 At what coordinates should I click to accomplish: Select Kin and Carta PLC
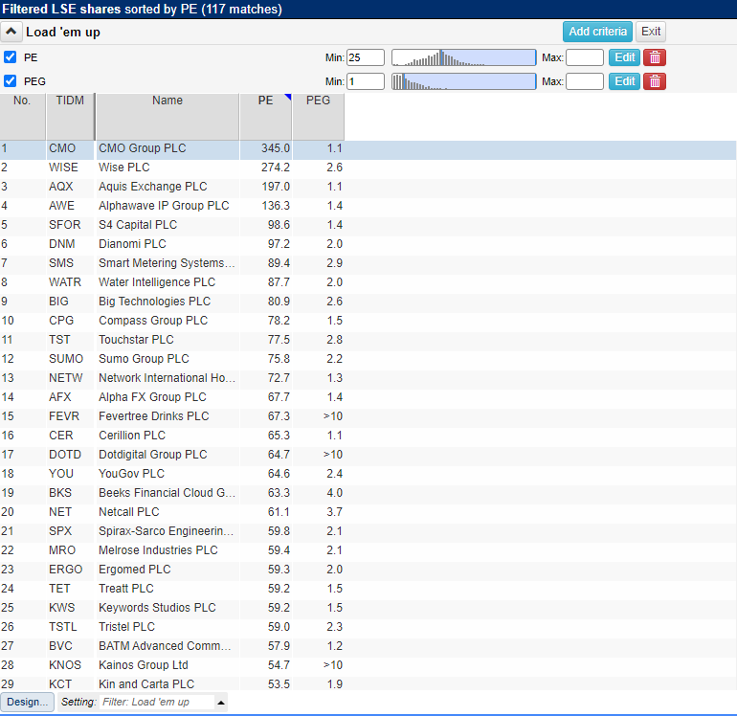(x=146, y=684)
